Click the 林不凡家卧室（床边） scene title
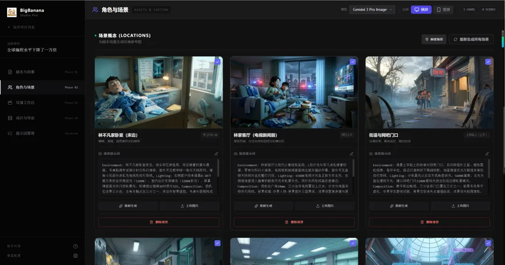Image resolution: width=505 pixels, height=265 pixels. pos(118,135)
